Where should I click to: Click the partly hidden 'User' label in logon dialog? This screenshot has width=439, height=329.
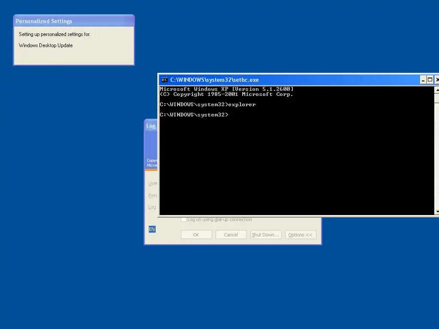point(153,183)
